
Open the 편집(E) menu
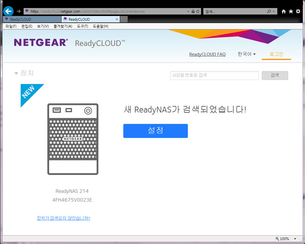27,26
